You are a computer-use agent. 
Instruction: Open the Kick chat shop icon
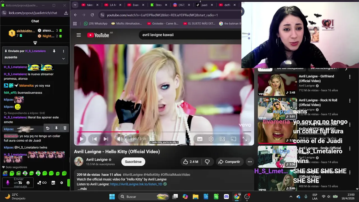pos(53,183)
